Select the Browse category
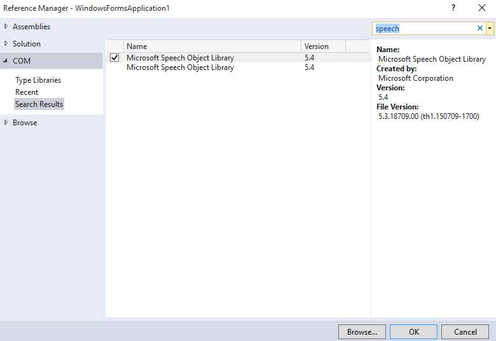The height and width of the screenshot is (341, 496). [x=25, y=123]
